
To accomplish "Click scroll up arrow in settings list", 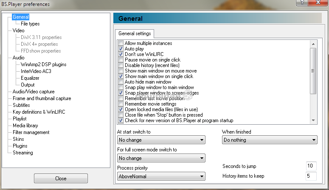I will [313, 44].
